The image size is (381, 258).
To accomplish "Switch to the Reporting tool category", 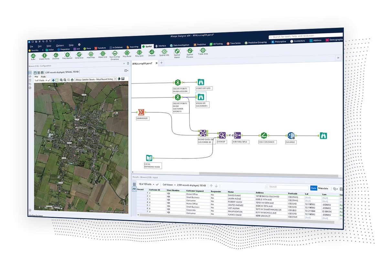I will (x=132, y=47).
